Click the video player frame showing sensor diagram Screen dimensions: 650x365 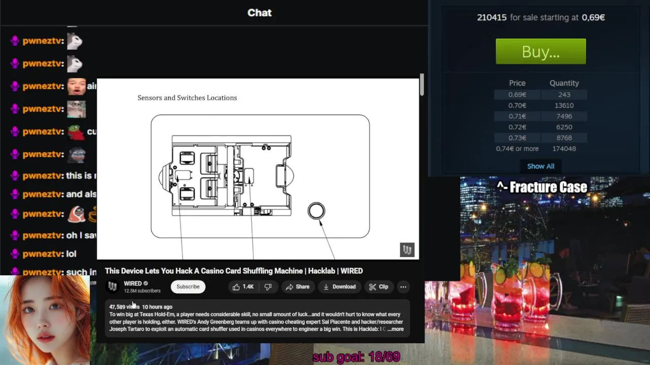tap(258, 169)
